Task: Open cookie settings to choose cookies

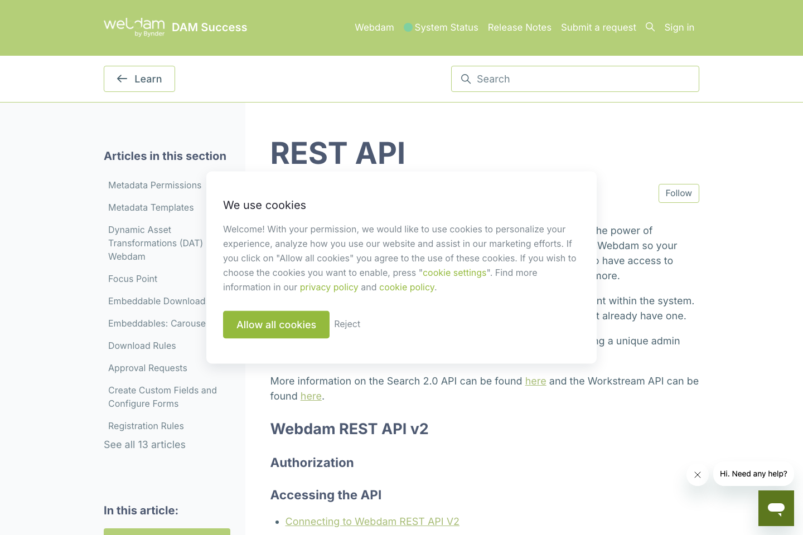Action: click(x=454, y=273)
